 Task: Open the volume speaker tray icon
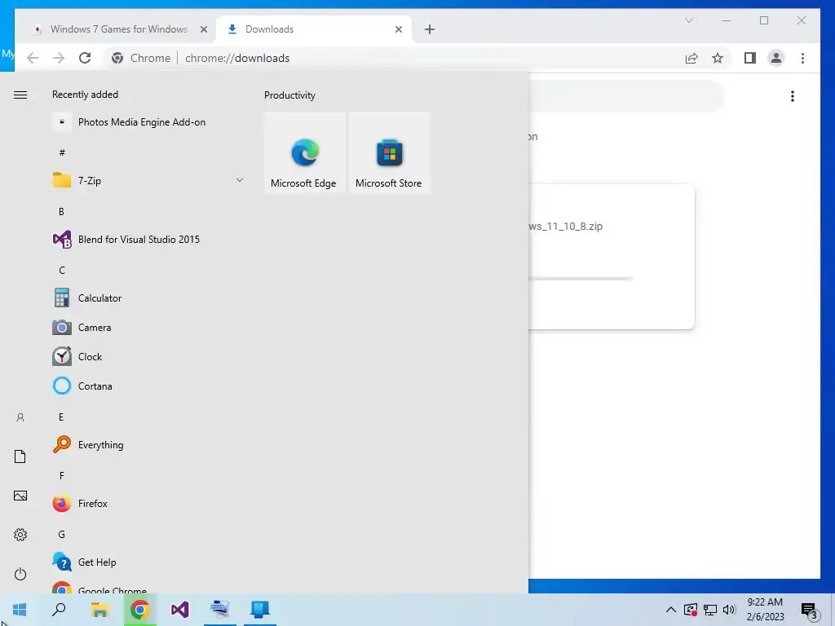(x=729, y=610)
